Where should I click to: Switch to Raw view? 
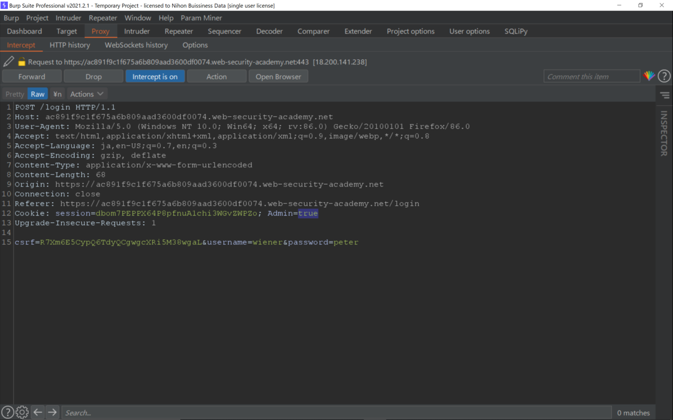pyautogui.click(x=38, y=94)
